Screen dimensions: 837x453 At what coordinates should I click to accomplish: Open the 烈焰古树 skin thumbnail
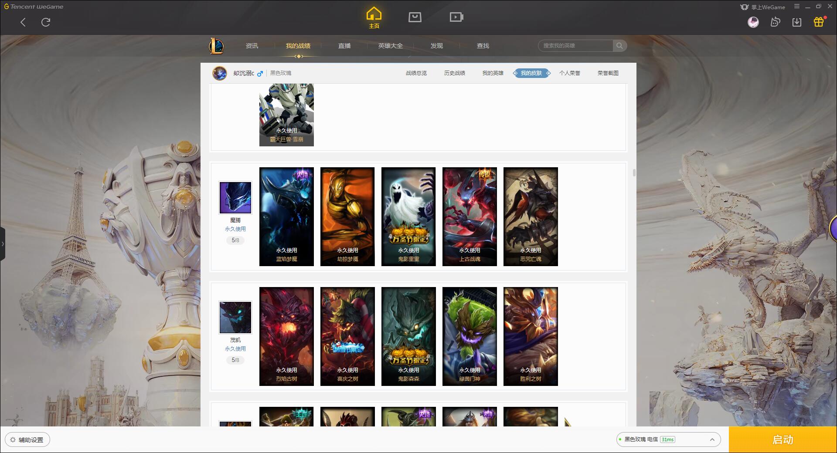pos(286,336)
